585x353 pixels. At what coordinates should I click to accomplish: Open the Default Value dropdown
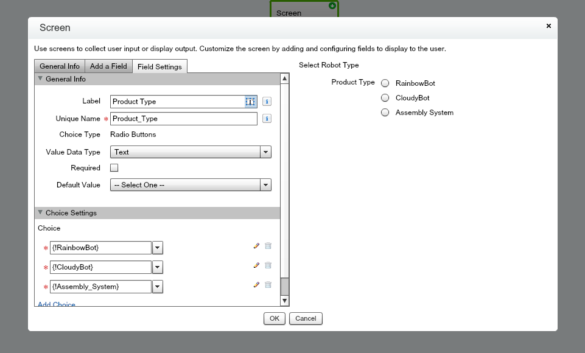[x=191, y=184]
